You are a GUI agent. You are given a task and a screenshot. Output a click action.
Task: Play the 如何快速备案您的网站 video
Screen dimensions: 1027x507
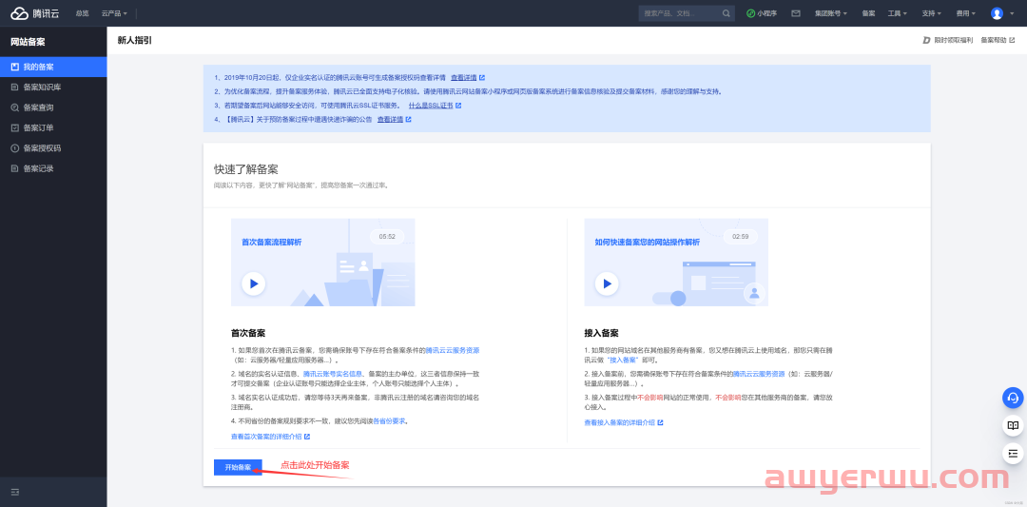click(x=607, y=283)
